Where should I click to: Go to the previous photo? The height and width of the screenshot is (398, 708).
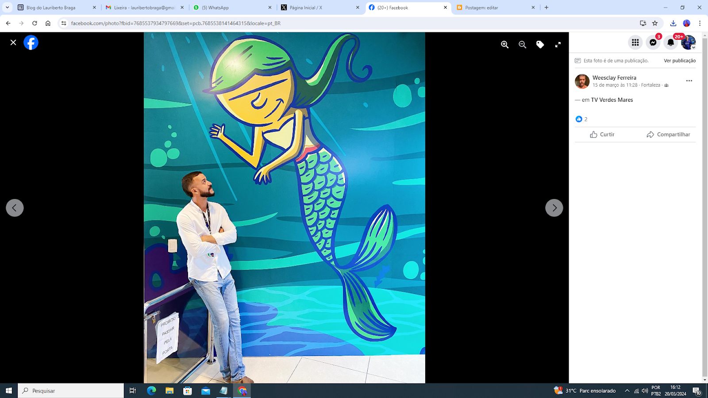15,208
